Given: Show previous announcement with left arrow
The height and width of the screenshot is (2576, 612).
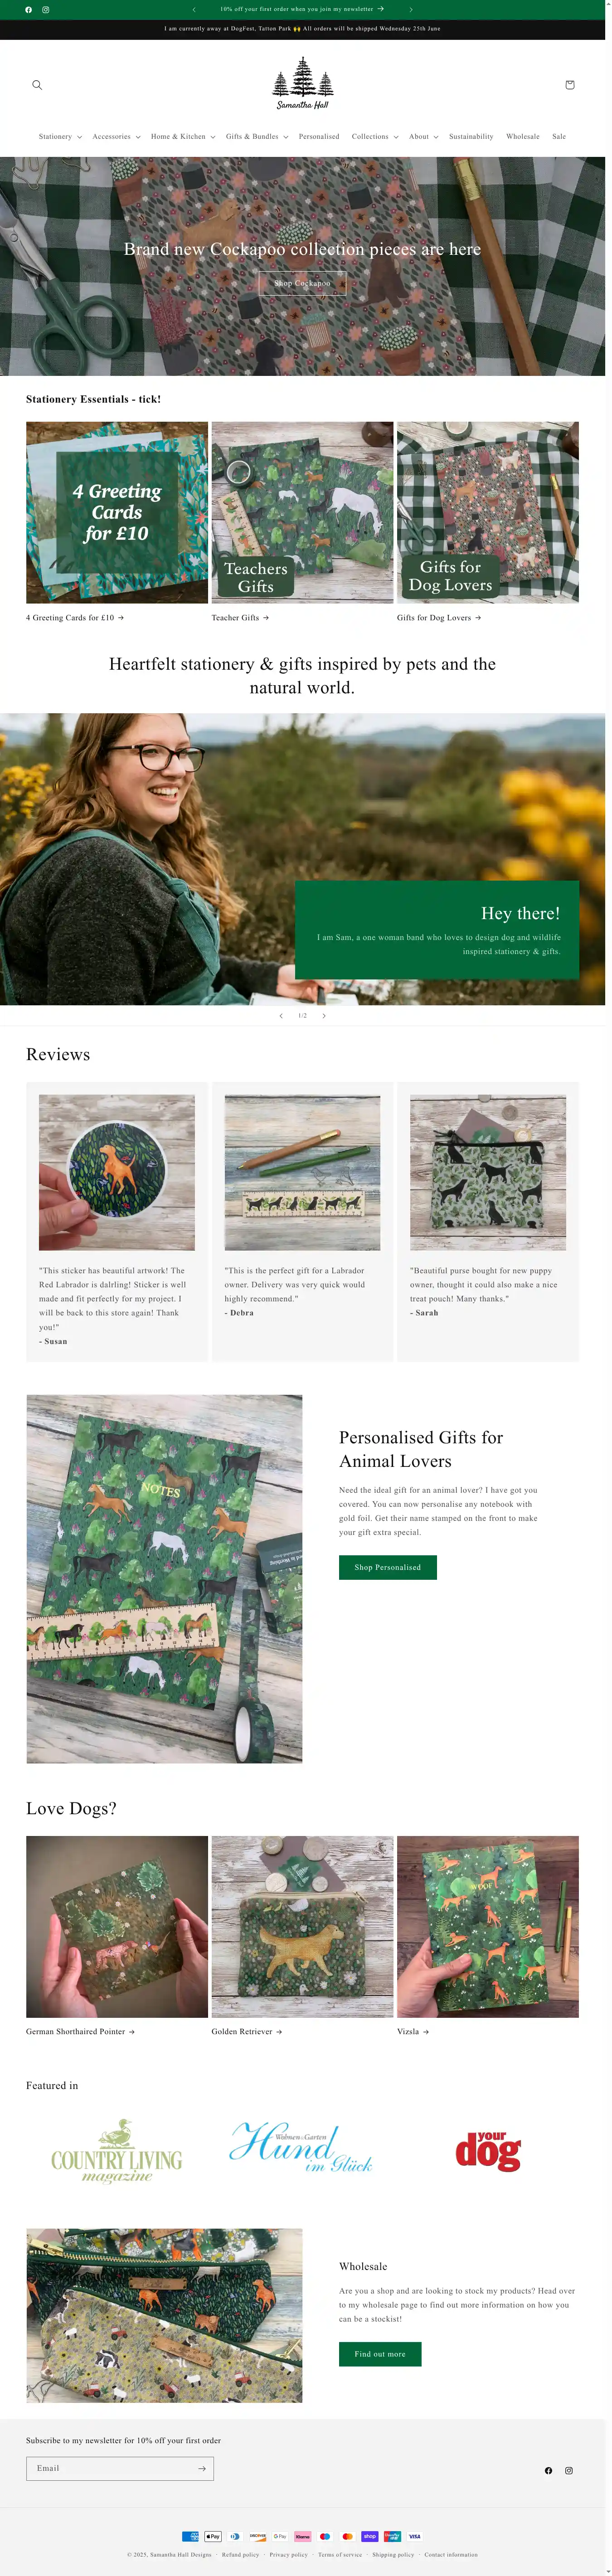Looking at the screenshot, I should [x=194, y=9].
